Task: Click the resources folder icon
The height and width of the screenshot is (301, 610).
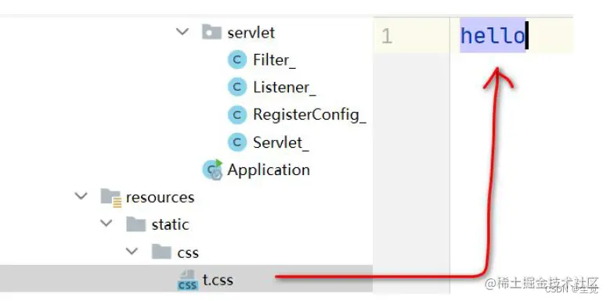Action: 111,198
